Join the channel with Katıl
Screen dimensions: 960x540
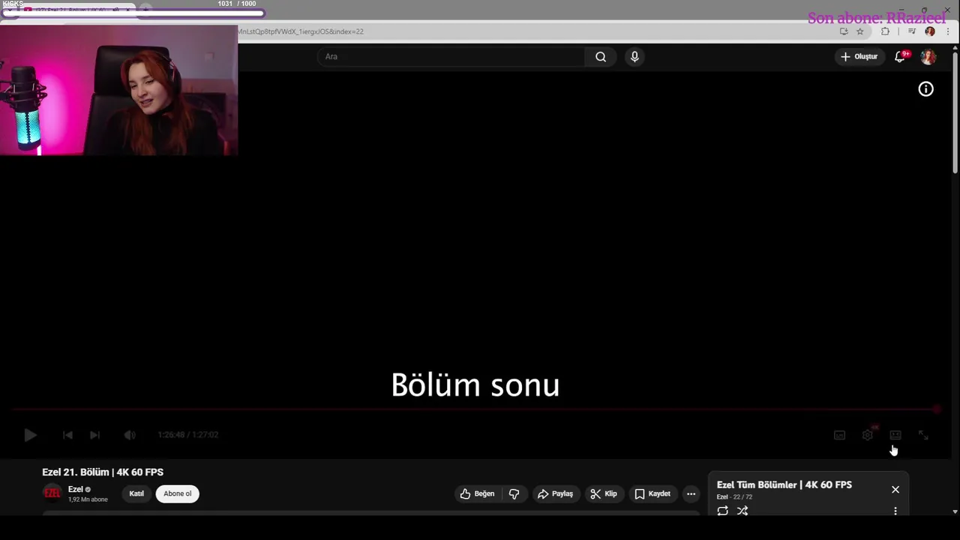tap(136, 493)
